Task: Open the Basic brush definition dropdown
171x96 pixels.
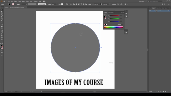Action: point(46,4)
